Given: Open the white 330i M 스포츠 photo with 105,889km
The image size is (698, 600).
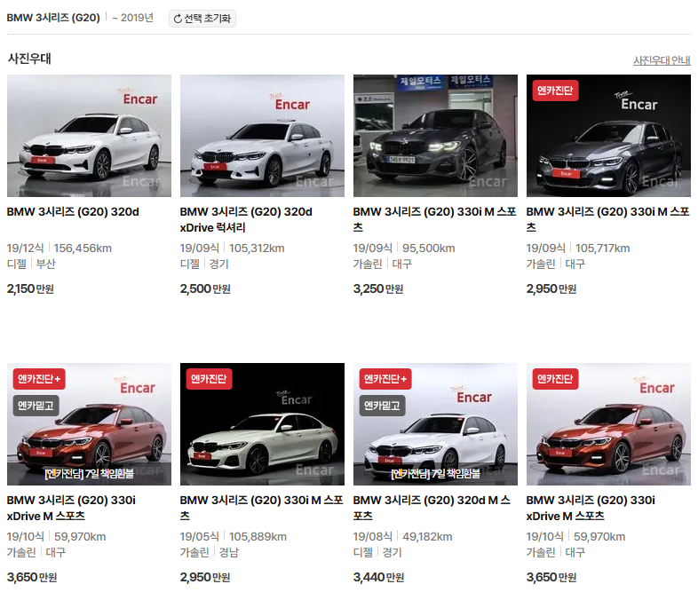Looking at the screenshot, I should pos(262,424).
